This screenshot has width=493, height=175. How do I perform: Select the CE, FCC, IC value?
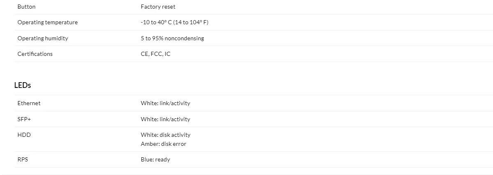click(x=156, y=54)
